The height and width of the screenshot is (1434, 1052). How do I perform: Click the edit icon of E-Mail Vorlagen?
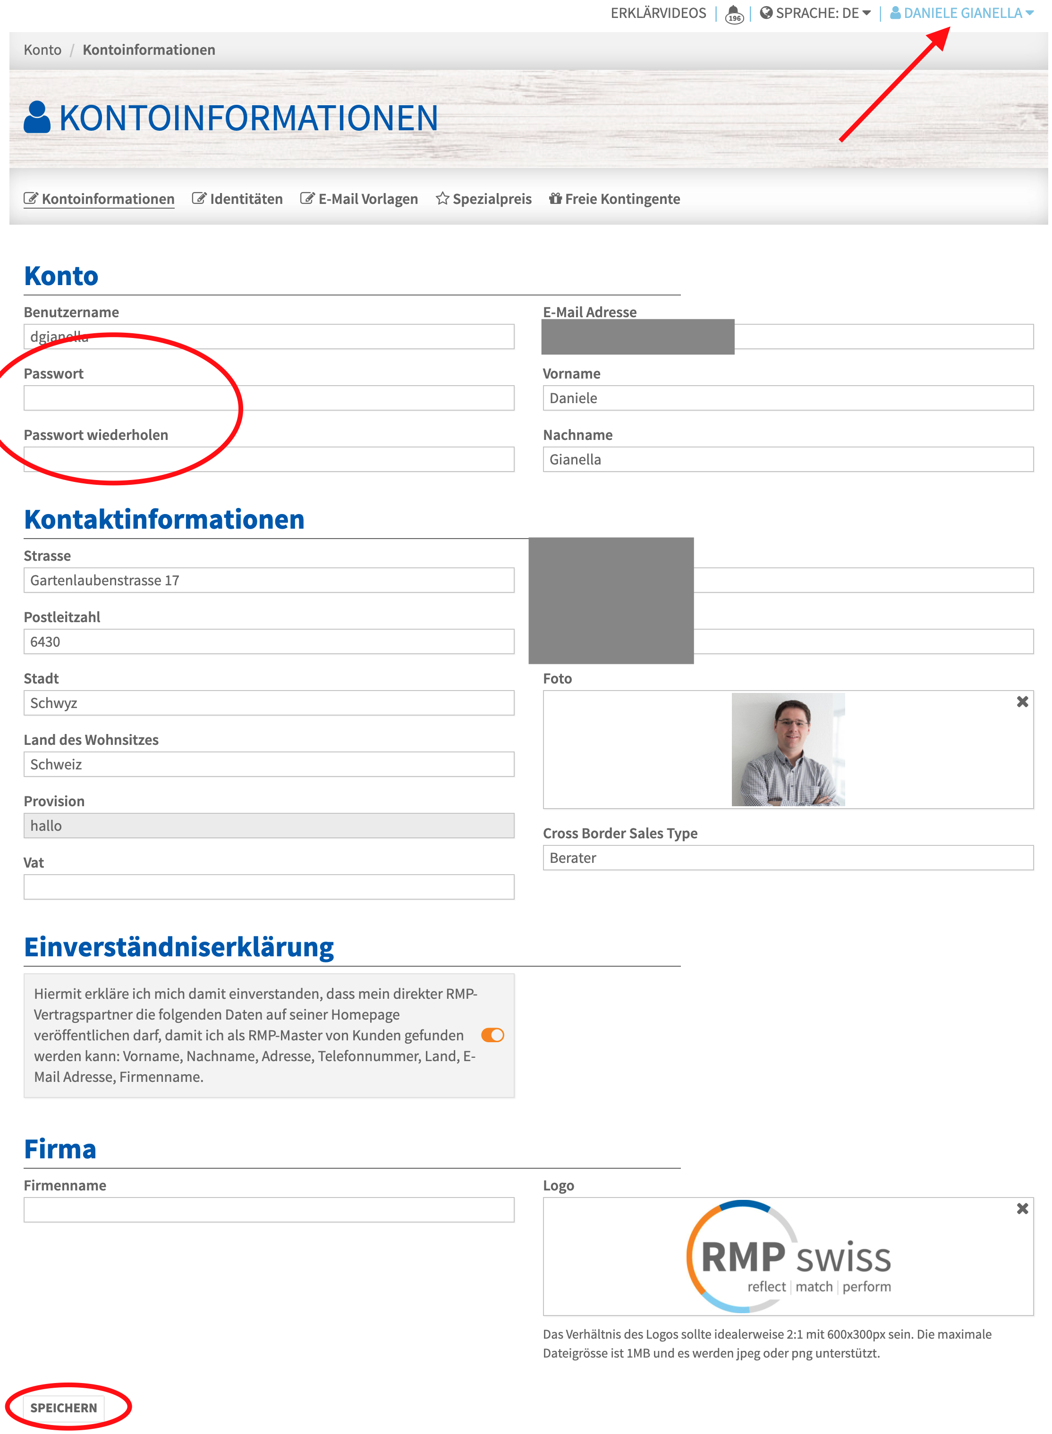click(x=307, y=199)
